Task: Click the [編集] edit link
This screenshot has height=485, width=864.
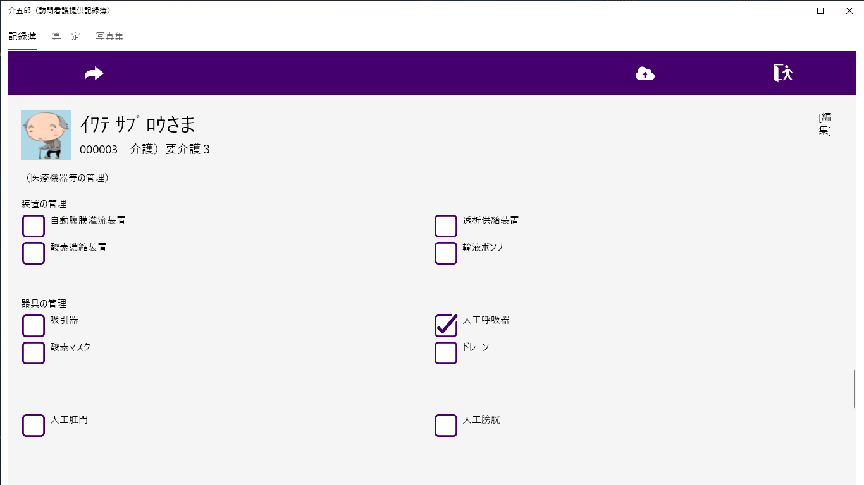Action: pos(825,124)
